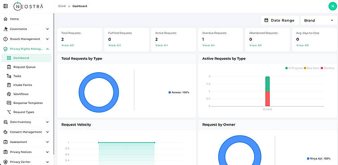Click the Dashboard grid icon

pyautogui.click(x=9, y=58)
